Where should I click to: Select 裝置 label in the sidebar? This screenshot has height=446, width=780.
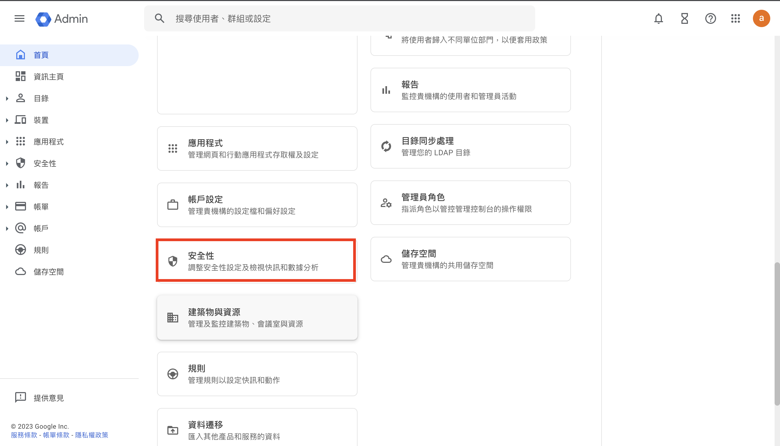pos(41,120)
